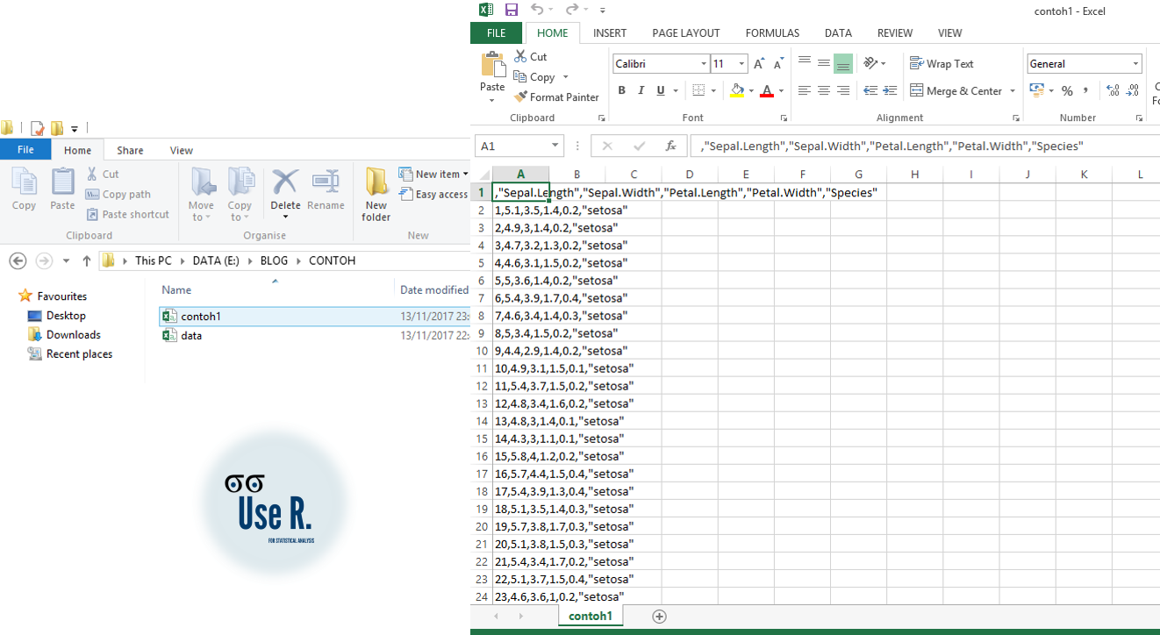Toggle underline formatting
Image resolution: width=1160 pixels, height=635 pixels.
(x=661, y=90)
